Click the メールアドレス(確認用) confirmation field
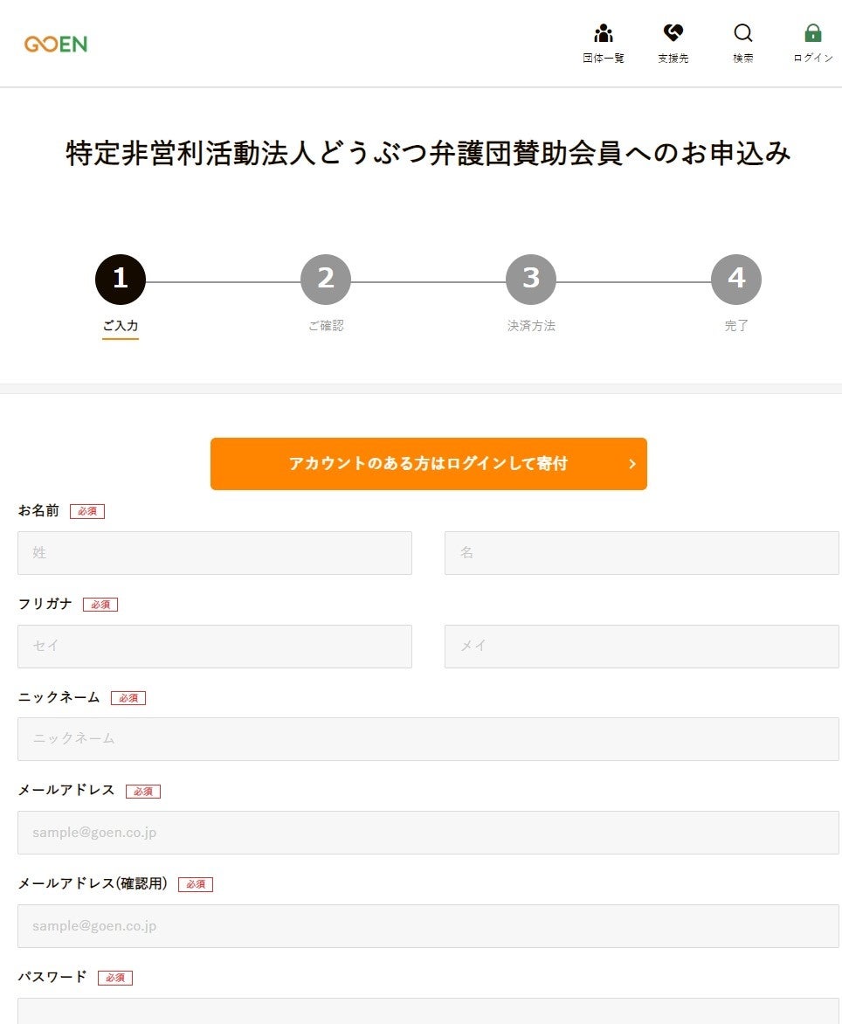 click(428, 926)
